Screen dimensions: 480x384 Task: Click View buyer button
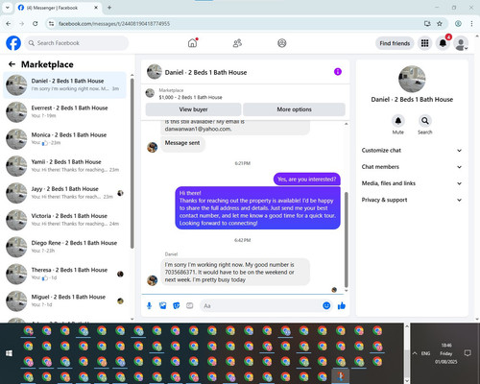(x=193, y=109)
